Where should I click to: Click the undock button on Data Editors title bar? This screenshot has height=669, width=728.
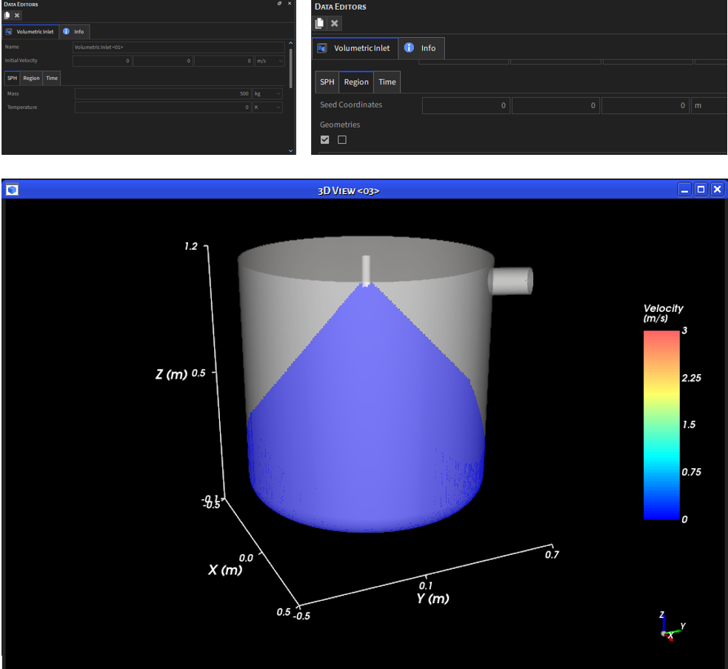(278, 3)
